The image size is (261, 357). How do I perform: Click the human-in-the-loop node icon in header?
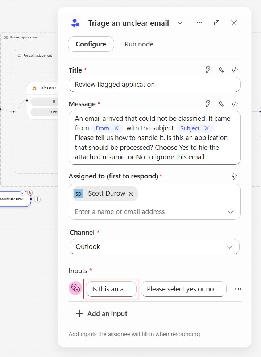(75, 23)
